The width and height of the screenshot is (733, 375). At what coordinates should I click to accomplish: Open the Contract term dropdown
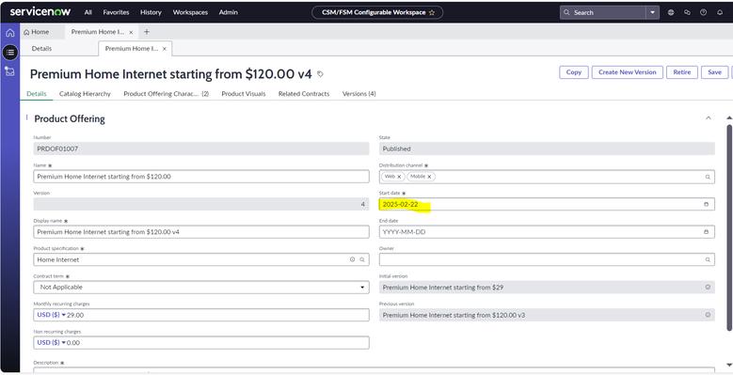(201, 288)
